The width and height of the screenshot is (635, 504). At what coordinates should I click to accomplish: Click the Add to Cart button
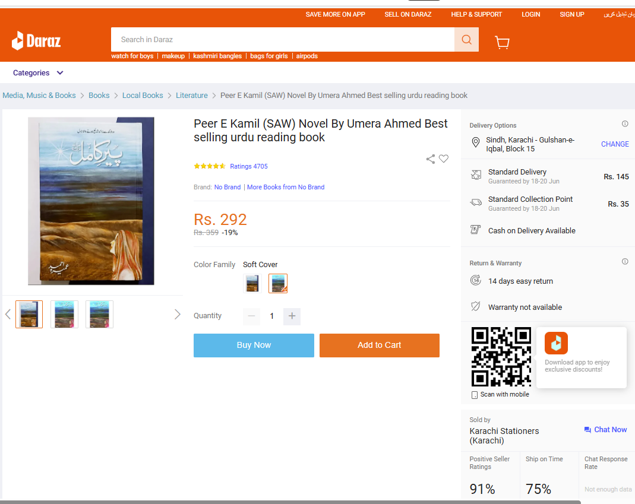tap(380, 345)
